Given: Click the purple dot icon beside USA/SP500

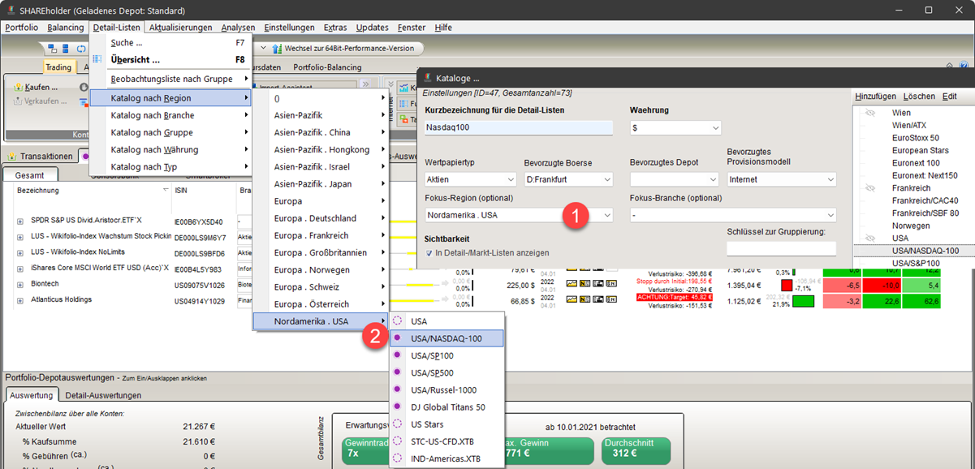Looking at the screenshot, I should [x=397, y=373].
